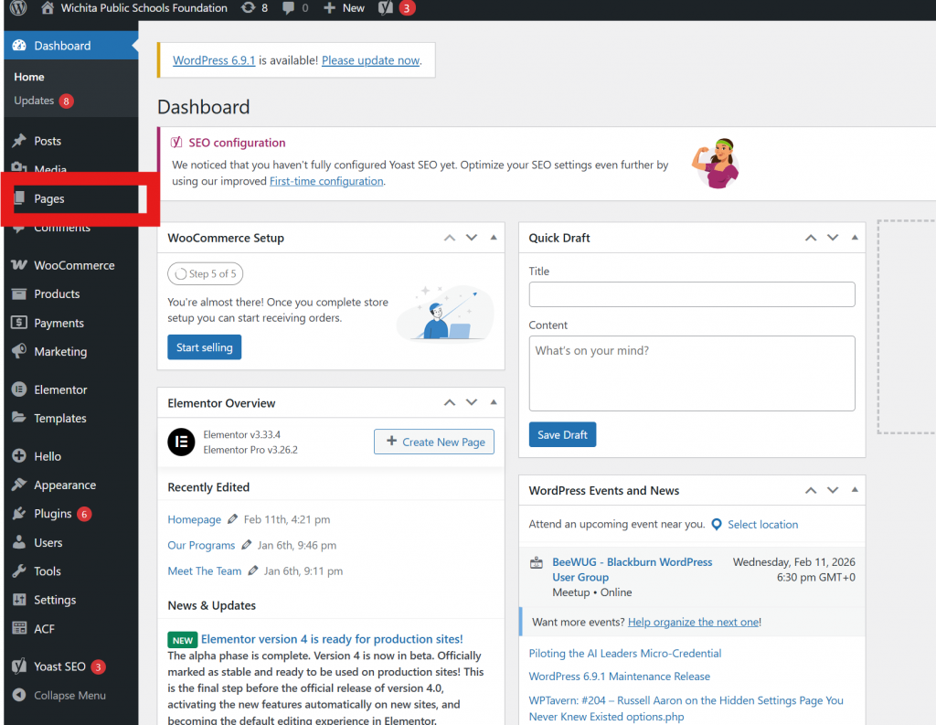Screen dimensions: 936x725
Task: Open the Yoast SEO icon in admin bar
Action: point(386,8)
